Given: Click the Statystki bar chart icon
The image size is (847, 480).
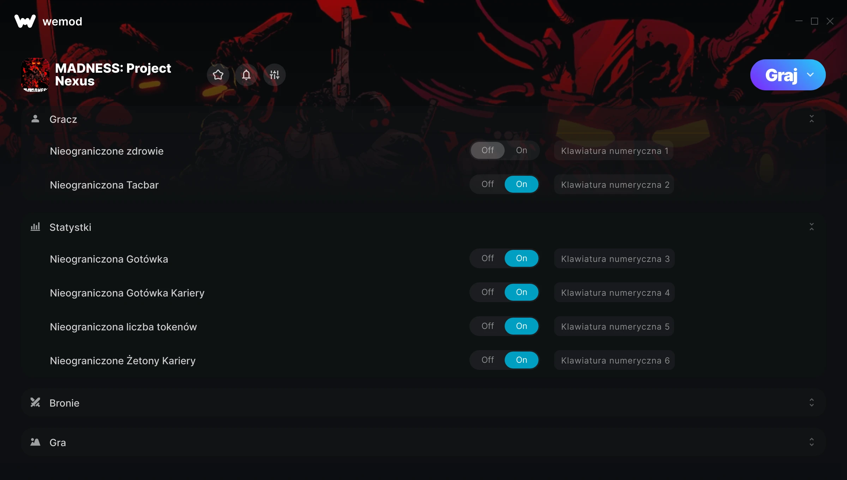Looking at the screenshot, I should 35,227.
